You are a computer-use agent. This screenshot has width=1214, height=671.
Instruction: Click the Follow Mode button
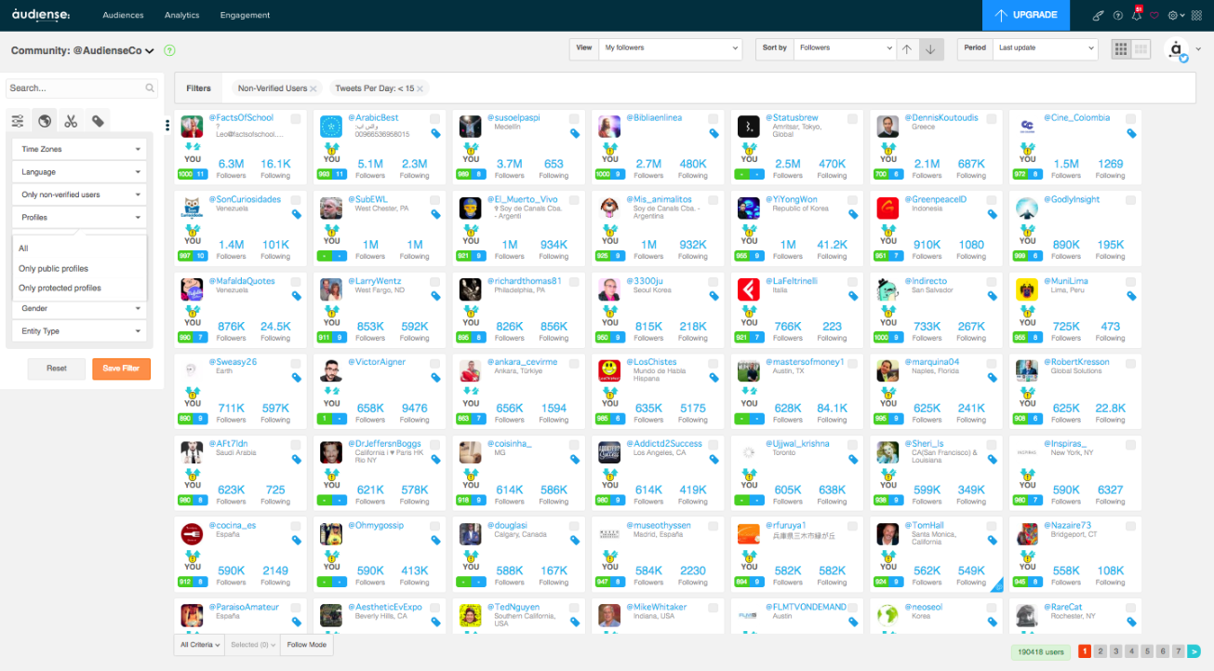point(306,645)
